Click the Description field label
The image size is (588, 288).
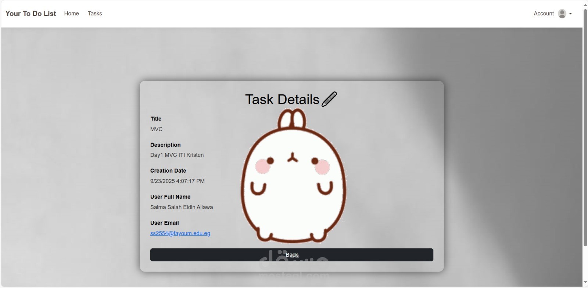pos(165,145)
